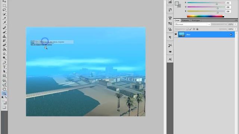Select the Paint Bucket tool

coord(4,49)
